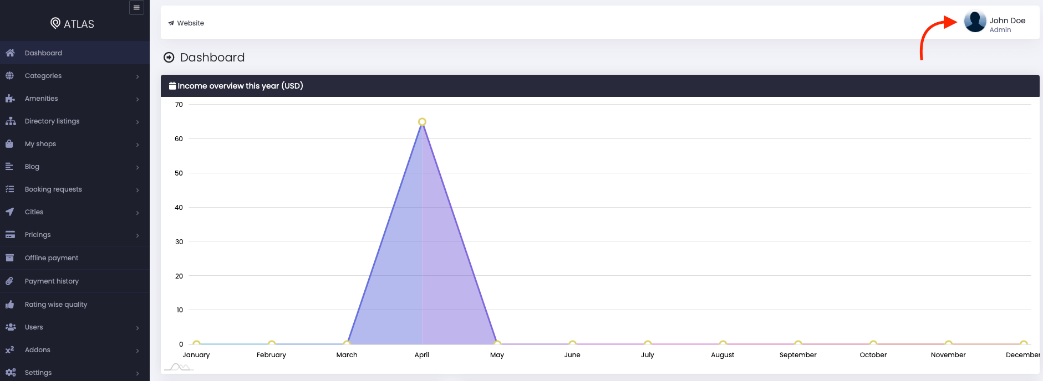Image resolution: width=1043 pixels, height=381 pixels.
Task: Click the 70 value on y-axis
Action: [x=179, y=105]
